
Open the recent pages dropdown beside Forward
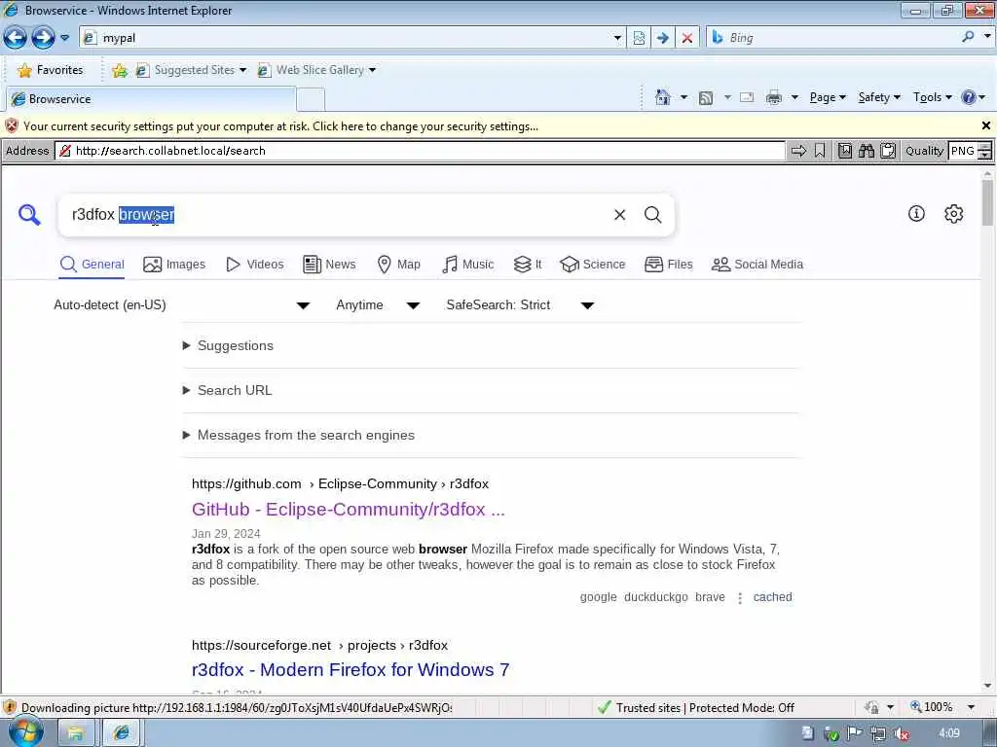[x=64, y=38]
